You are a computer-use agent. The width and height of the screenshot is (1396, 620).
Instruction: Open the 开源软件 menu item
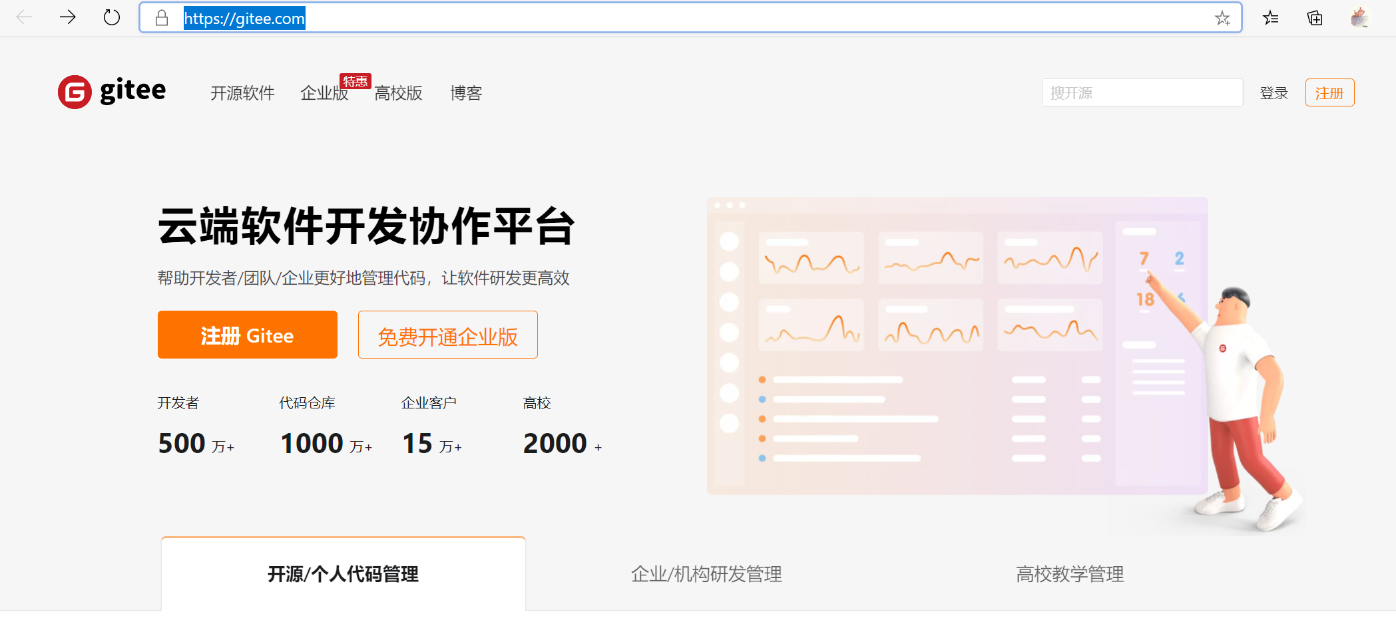[242, 93]
